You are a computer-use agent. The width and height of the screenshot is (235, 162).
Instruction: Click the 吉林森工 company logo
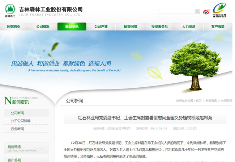coord(10,11)
